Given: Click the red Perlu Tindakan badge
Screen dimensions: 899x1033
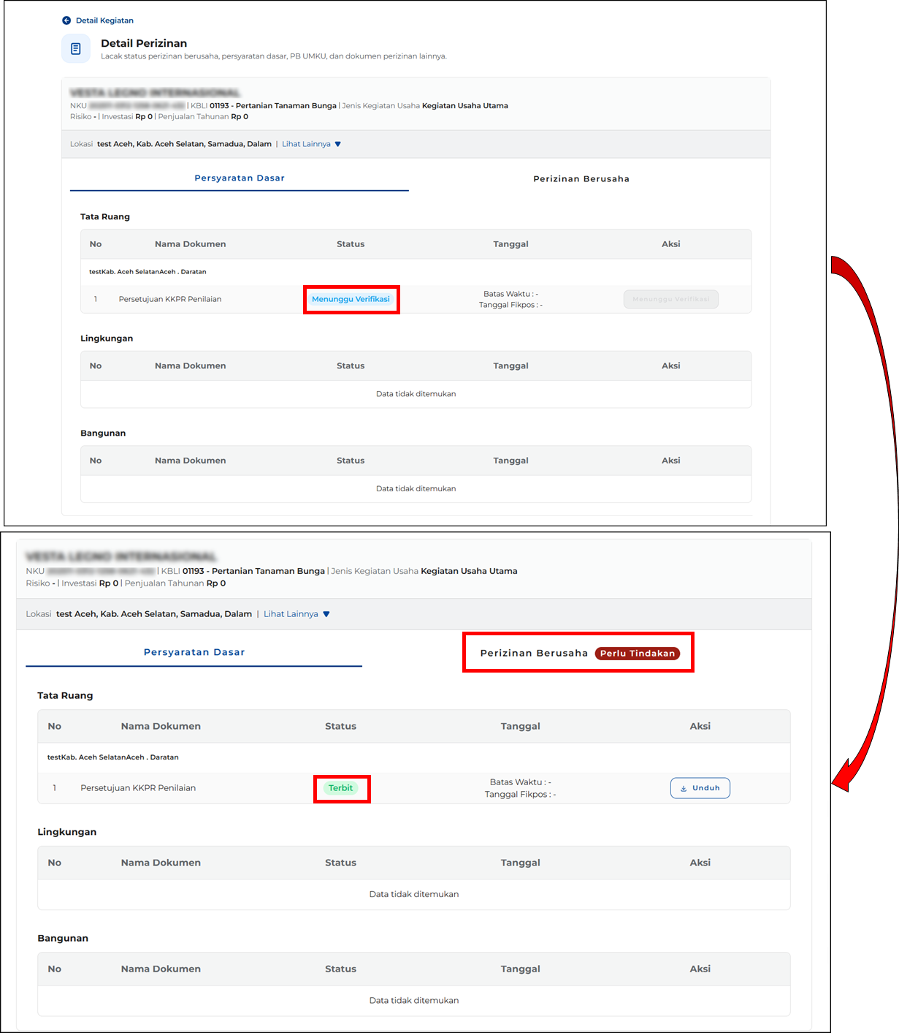Looking at the screenshot, I should (637, 654).
